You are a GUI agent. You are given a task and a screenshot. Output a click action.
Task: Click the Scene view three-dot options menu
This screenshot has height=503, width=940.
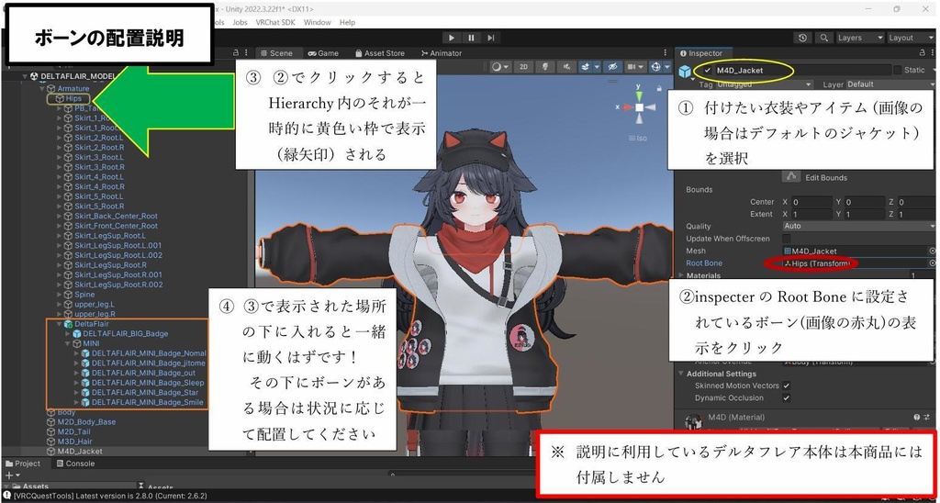[666, 52]
